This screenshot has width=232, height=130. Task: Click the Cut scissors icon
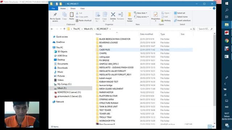[77, 13]
